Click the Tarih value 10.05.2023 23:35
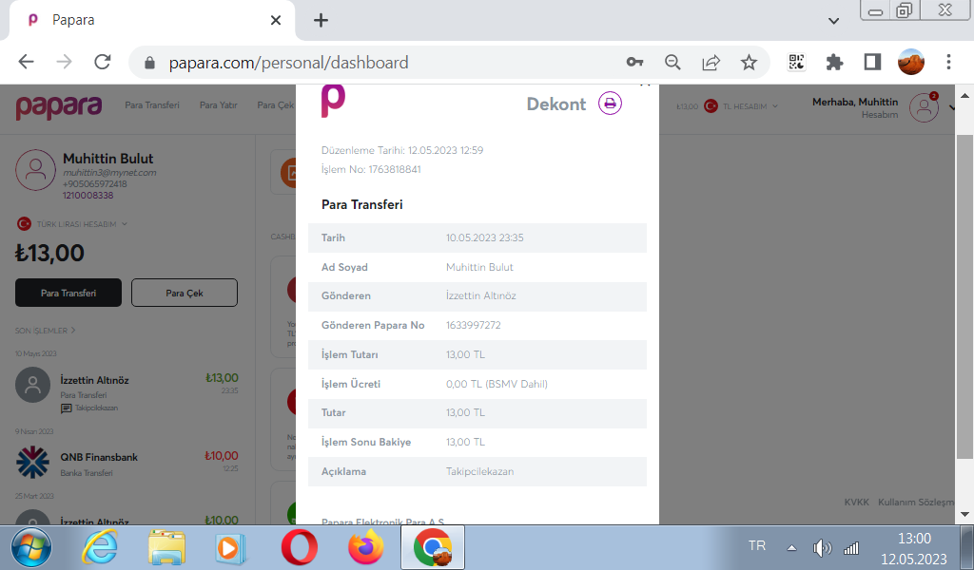This screenshot has height=570, width=974. pos(484,237)
